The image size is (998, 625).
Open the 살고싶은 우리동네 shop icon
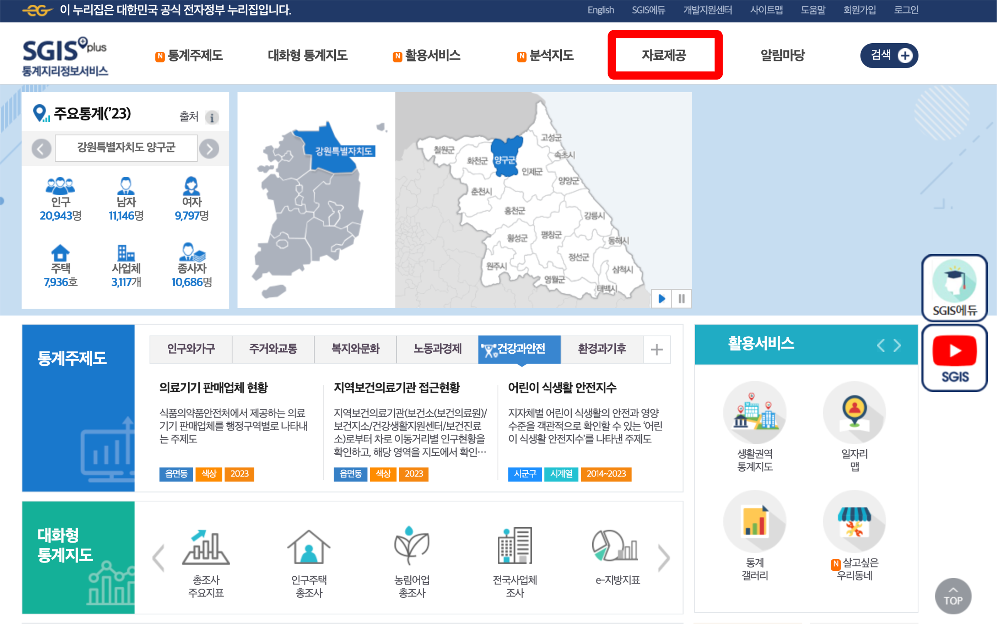tap(854, 521)
